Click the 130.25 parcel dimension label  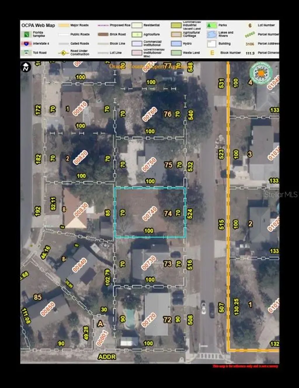pos(236,306)
